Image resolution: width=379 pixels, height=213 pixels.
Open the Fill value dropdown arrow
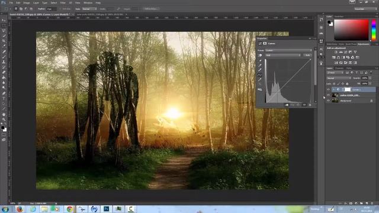[370, 83]
